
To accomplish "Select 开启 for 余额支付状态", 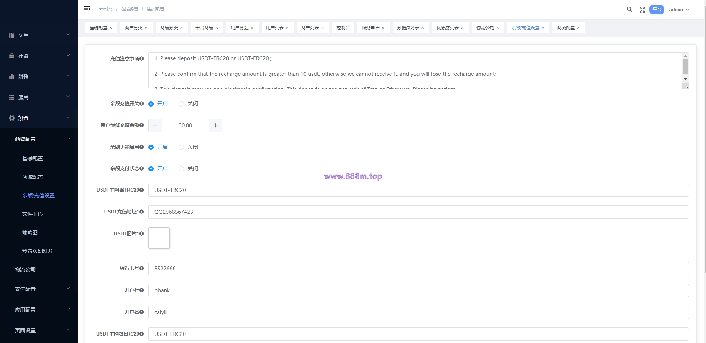I will [158, 169].
